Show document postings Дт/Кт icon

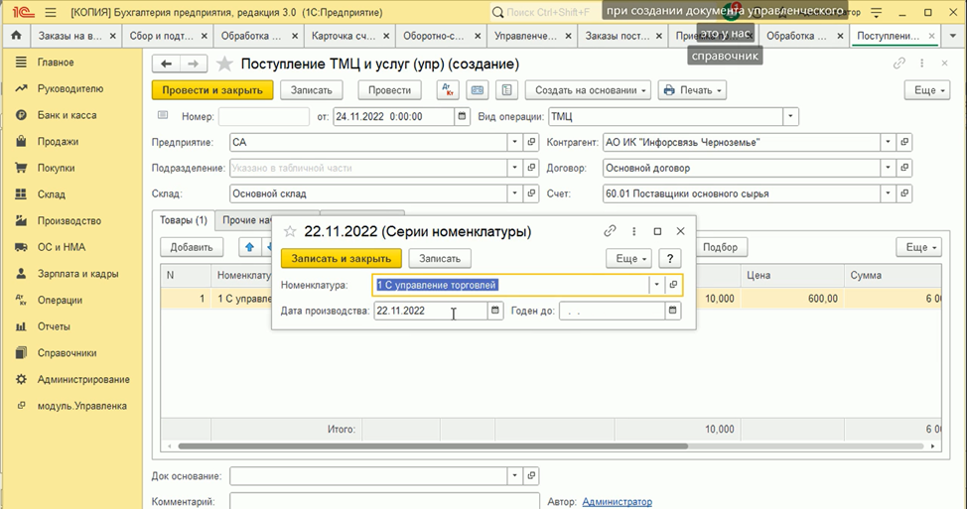click(x=448, y=90)
